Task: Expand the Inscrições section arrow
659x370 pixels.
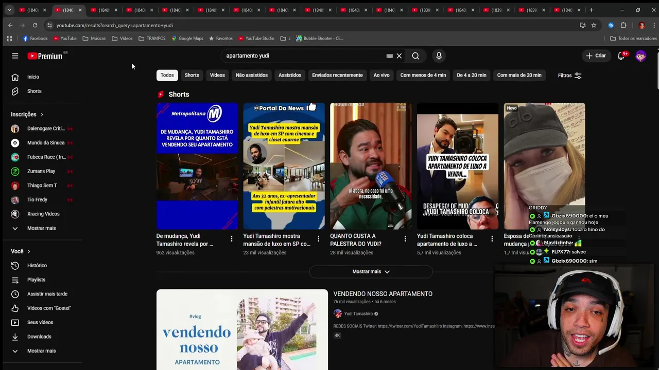Action: (42, 115)
